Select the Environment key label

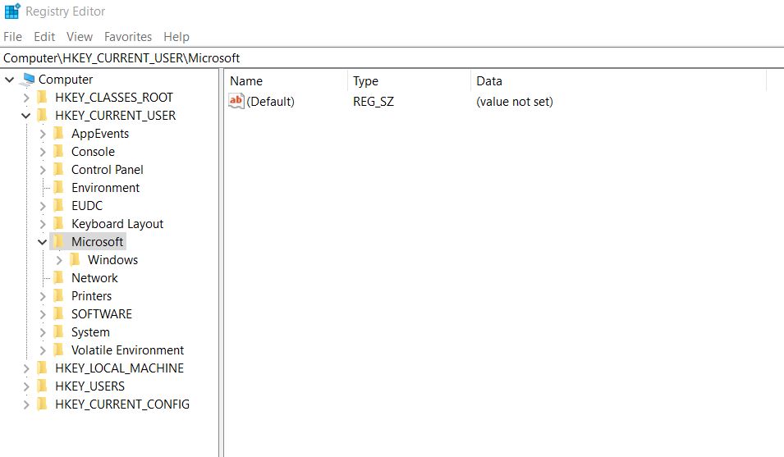(x=106, y=188)
